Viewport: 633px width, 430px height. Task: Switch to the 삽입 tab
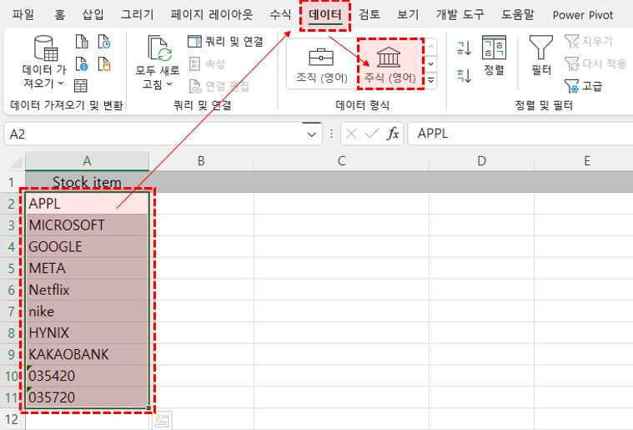click(x=93, y=15)
